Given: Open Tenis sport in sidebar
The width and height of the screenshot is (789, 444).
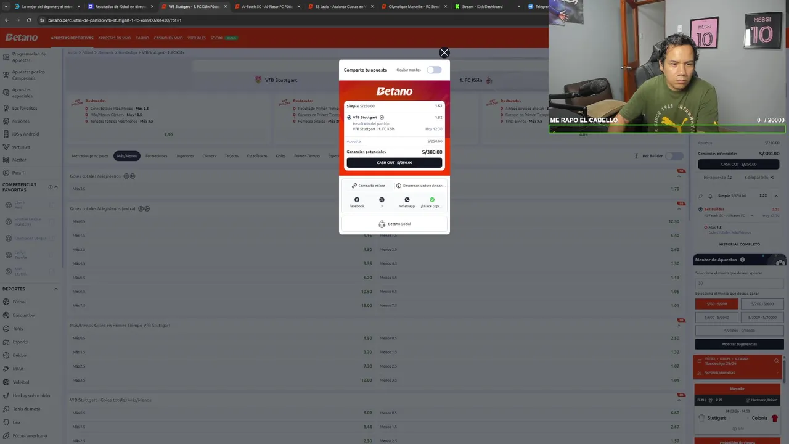Looking at the screenshot, I should [18, 329].
